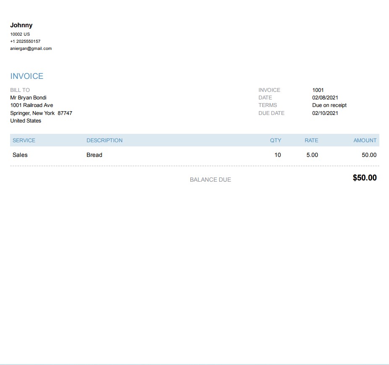Click the phone number +1 2025550157
389x365 pixels.
click(x=25, y=42)
